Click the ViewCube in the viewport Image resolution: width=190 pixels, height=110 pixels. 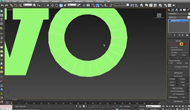coord(159,16)
